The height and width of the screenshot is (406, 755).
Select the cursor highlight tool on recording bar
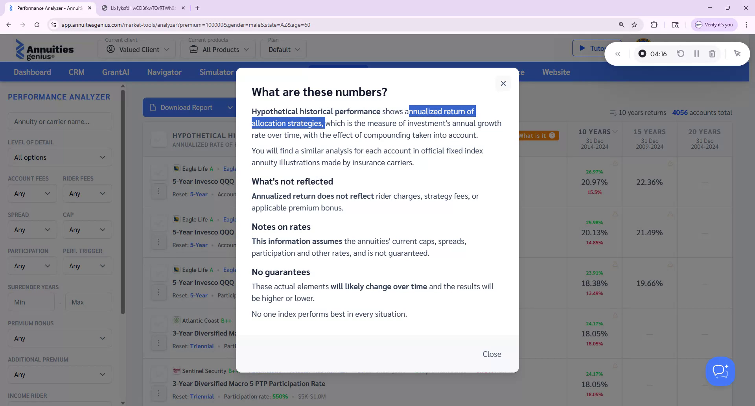(x=737, y=54)
